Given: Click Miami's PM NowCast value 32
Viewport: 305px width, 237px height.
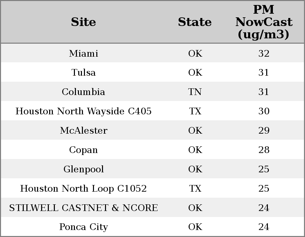Looking at the screenshot, I should click(x=264, y=53).
